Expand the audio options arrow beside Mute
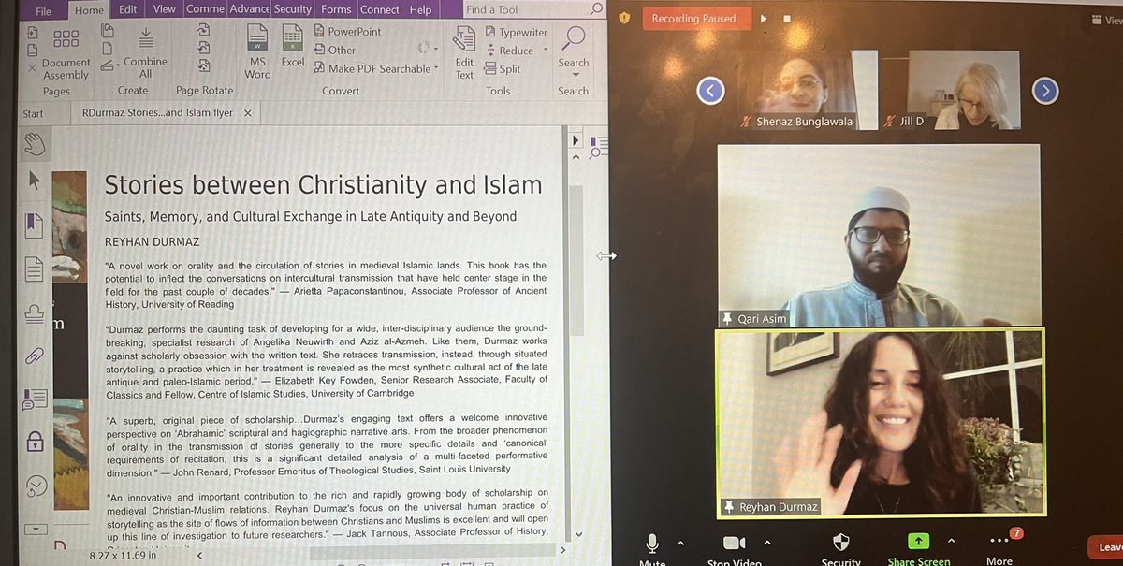Viewport: 1123px width, 566px height. (680, 543)
